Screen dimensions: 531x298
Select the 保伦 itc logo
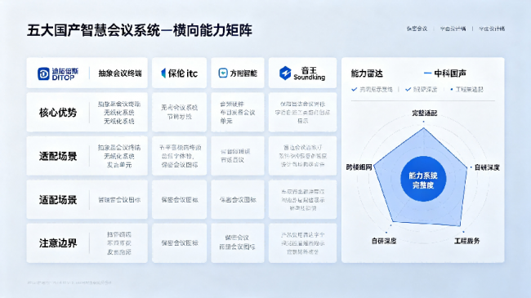179,73
